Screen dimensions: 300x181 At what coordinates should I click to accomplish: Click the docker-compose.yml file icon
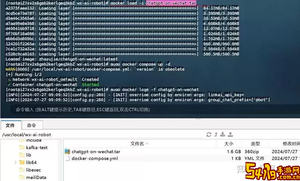pos(67,158)
